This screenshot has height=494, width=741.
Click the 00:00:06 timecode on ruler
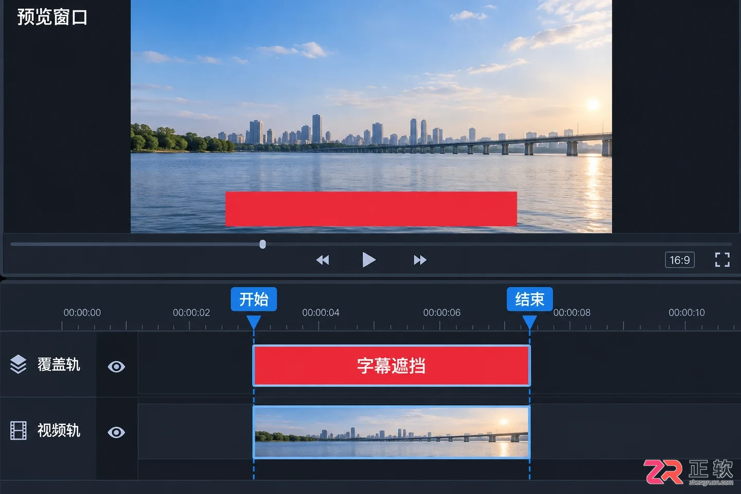coord(442,312)
